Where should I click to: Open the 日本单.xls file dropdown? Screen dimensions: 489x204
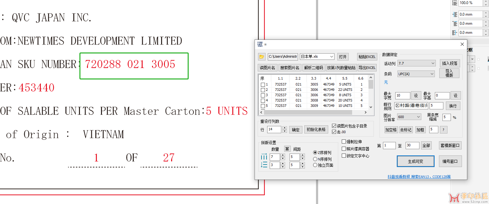317,57
